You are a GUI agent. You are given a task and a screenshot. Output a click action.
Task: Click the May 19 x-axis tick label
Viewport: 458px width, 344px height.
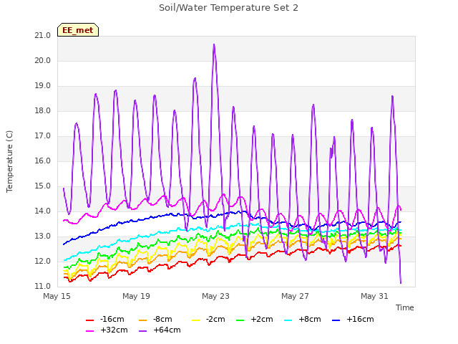(136, 296)
